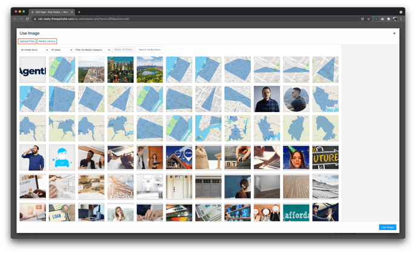Switch to Upload Files tab
The height and width of the screenshot is (253, 416).
pyautogui.click(x=27, y=41)
